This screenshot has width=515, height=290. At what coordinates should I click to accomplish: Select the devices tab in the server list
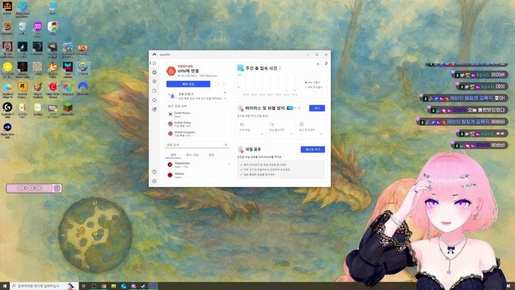tap(211, 155)
